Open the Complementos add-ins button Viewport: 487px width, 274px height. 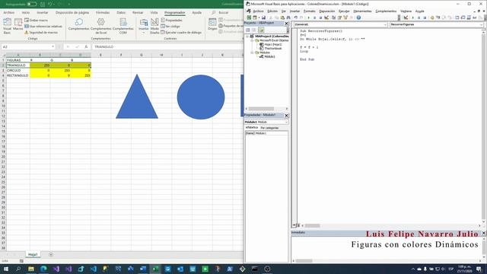[78, 24]
